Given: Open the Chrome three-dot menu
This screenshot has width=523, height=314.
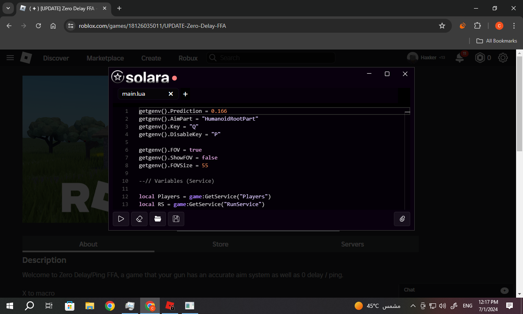Looking at the screenshot, I should [x=514, y=26].
